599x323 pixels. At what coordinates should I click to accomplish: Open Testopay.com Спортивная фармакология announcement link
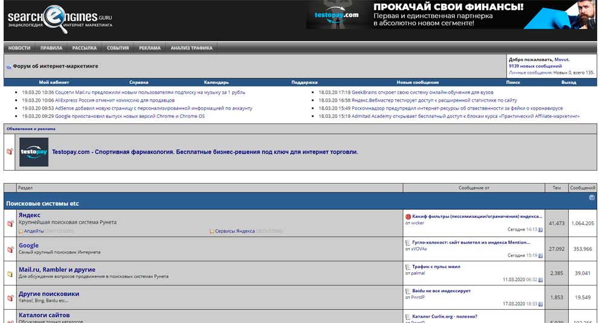coord(205,152)
